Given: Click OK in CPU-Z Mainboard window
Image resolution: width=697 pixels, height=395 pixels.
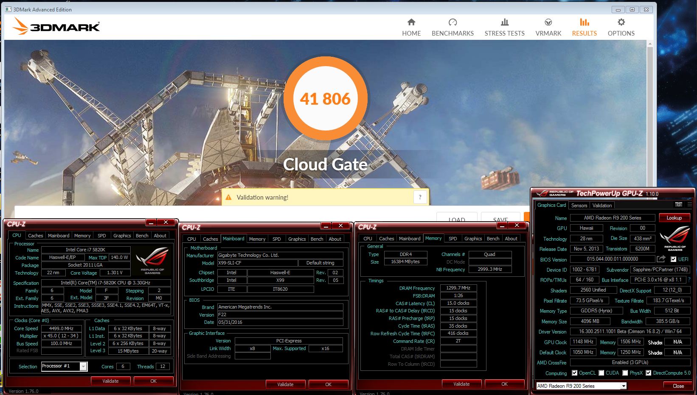Looking at the screenshot, I should point(328,384).
